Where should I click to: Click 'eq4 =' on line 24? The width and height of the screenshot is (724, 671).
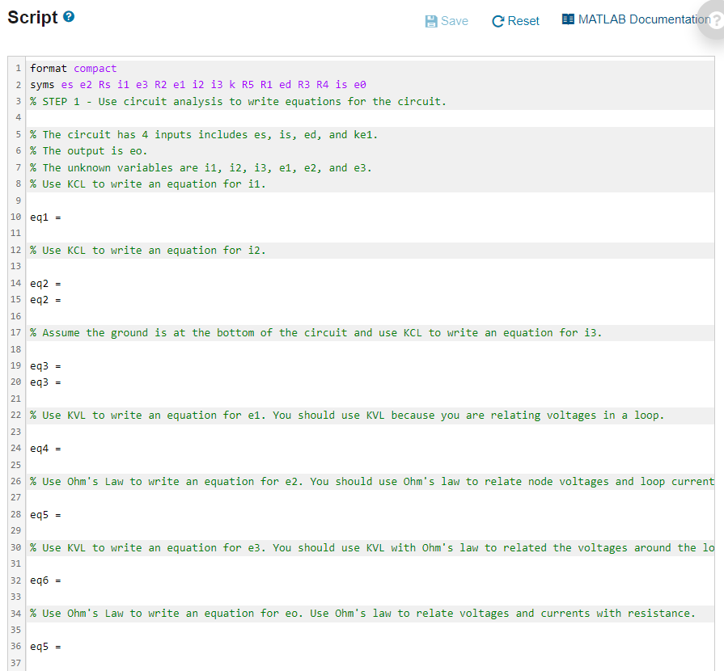45,449
